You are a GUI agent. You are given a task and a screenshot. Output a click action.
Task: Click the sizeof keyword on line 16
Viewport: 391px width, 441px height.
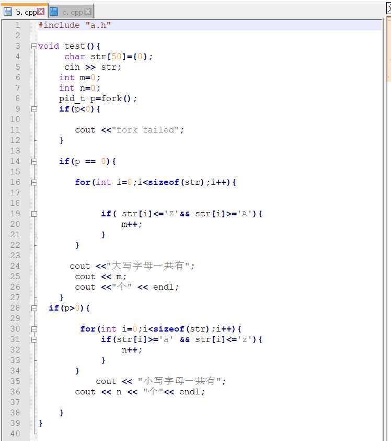pos(163,182)
